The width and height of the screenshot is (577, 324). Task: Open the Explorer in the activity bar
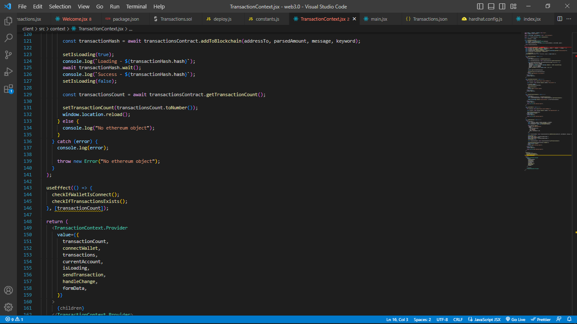point(8,20)
